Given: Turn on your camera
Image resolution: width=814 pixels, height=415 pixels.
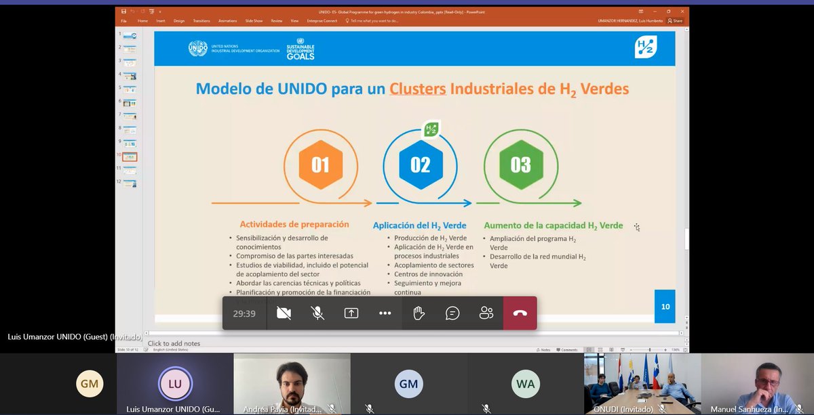Looking at the screenshot, I should coord(284,313).
